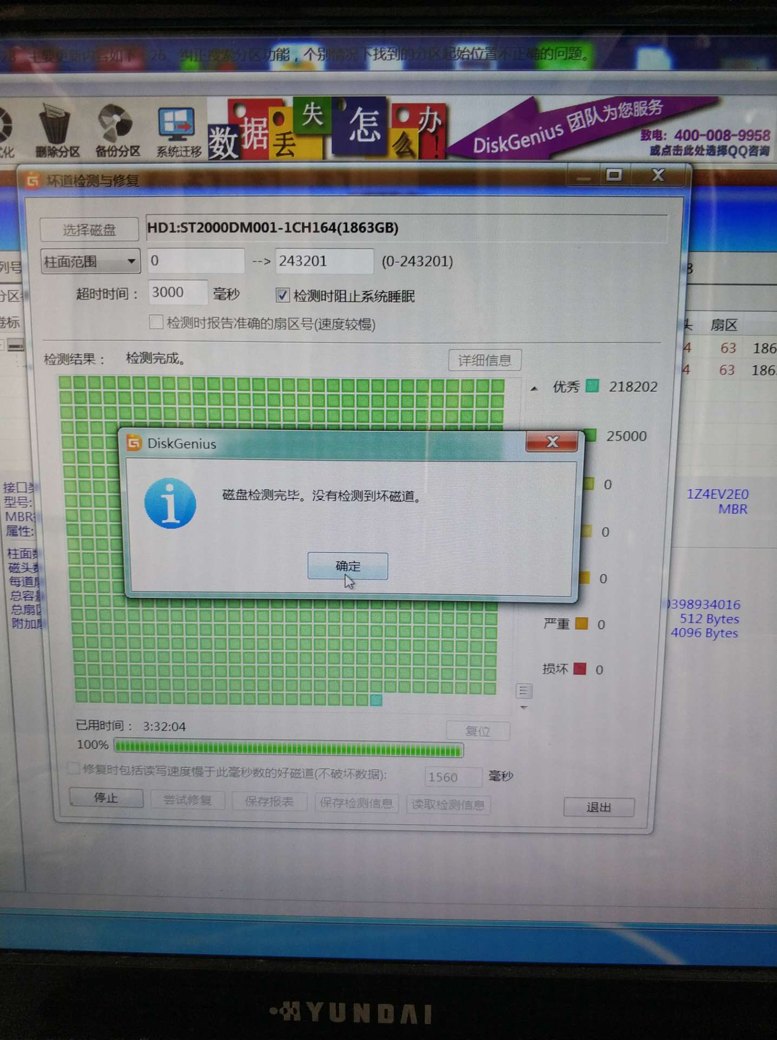
Task: Click the 停止 stop button
Action: point(106,797)
